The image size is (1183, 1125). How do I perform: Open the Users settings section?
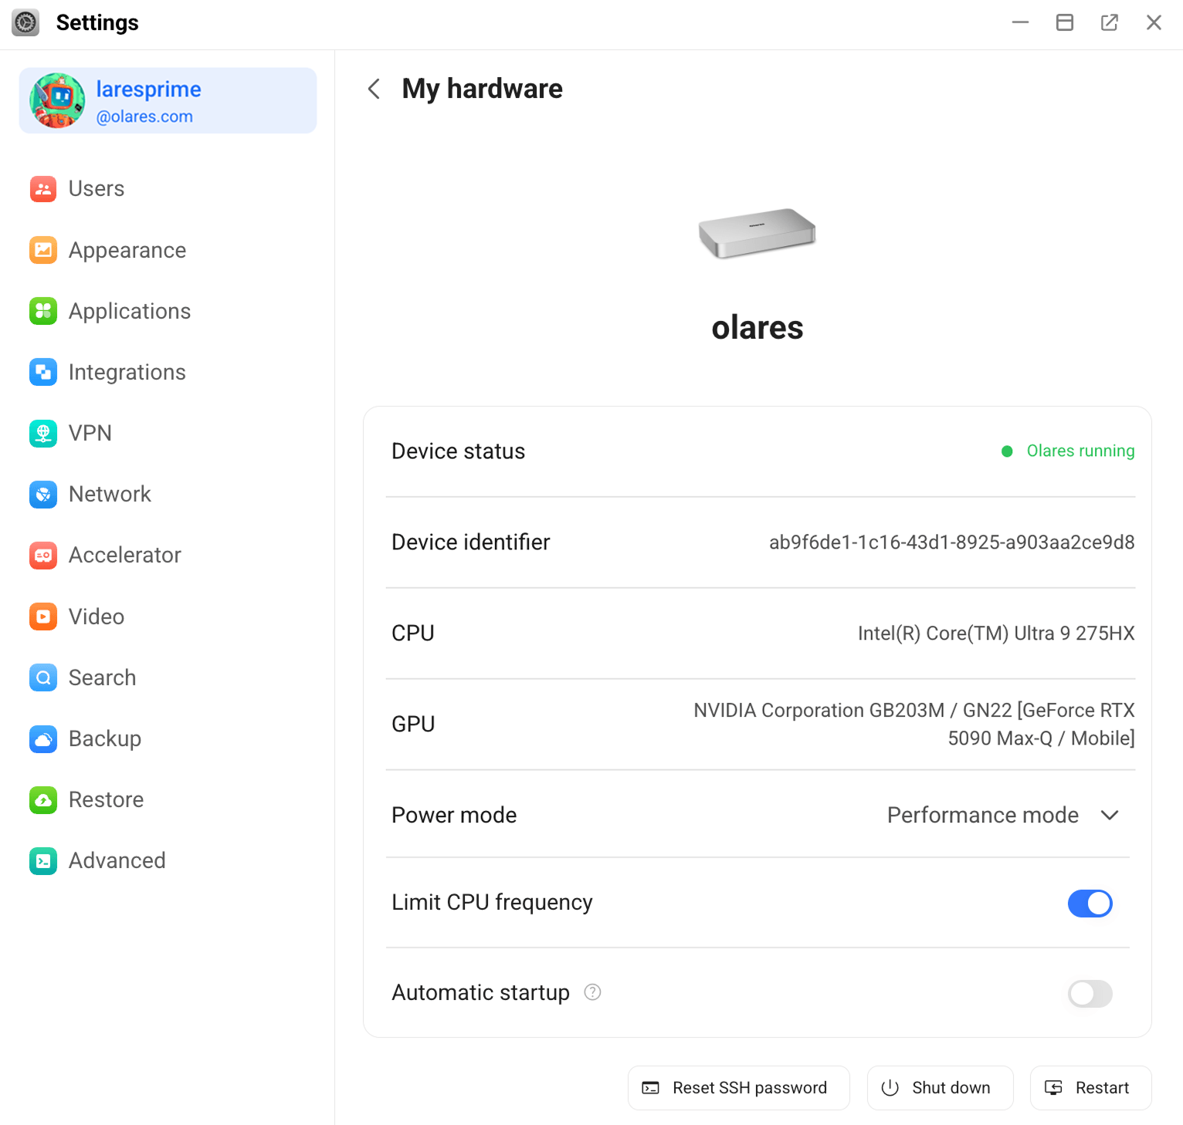pos(168,188)
